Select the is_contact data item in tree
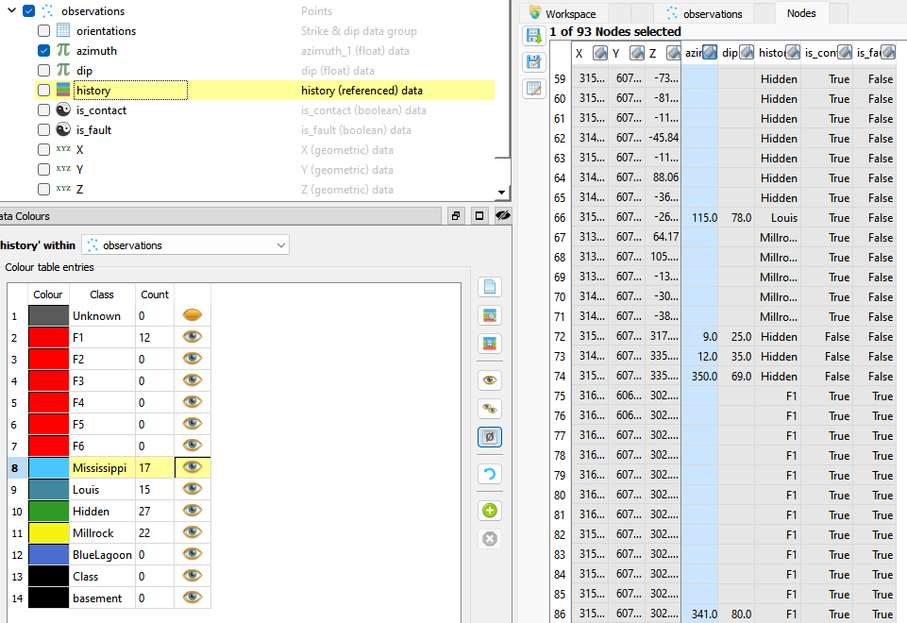This screenshot has width=907, height=623. [x=101, y=110]
